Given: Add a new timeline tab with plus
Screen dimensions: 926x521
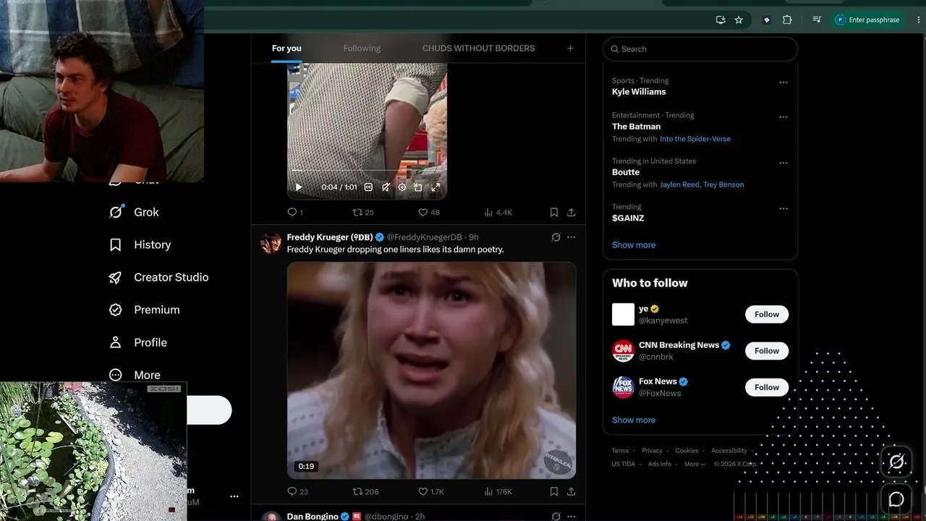Looking at the screenshot, I should 570,48.
